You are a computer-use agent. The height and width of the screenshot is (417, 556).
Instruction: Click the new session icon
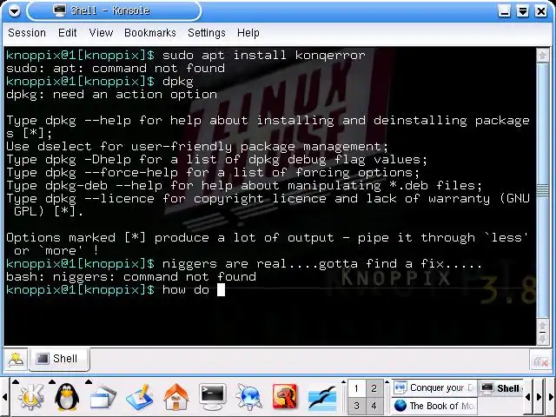coord(16,360)
